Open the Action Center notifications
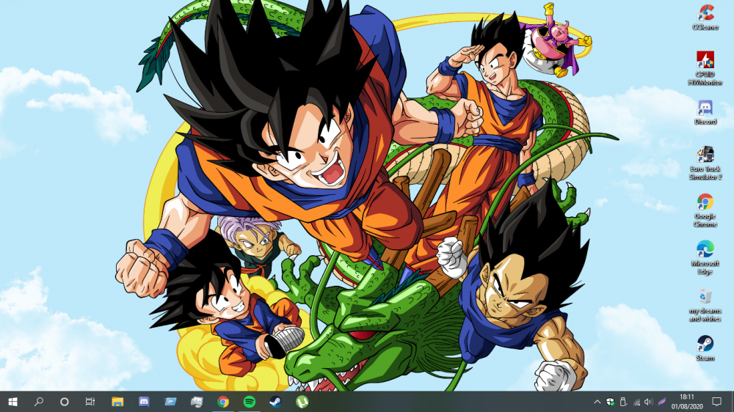The image size is (734, 412). [716, 402]
